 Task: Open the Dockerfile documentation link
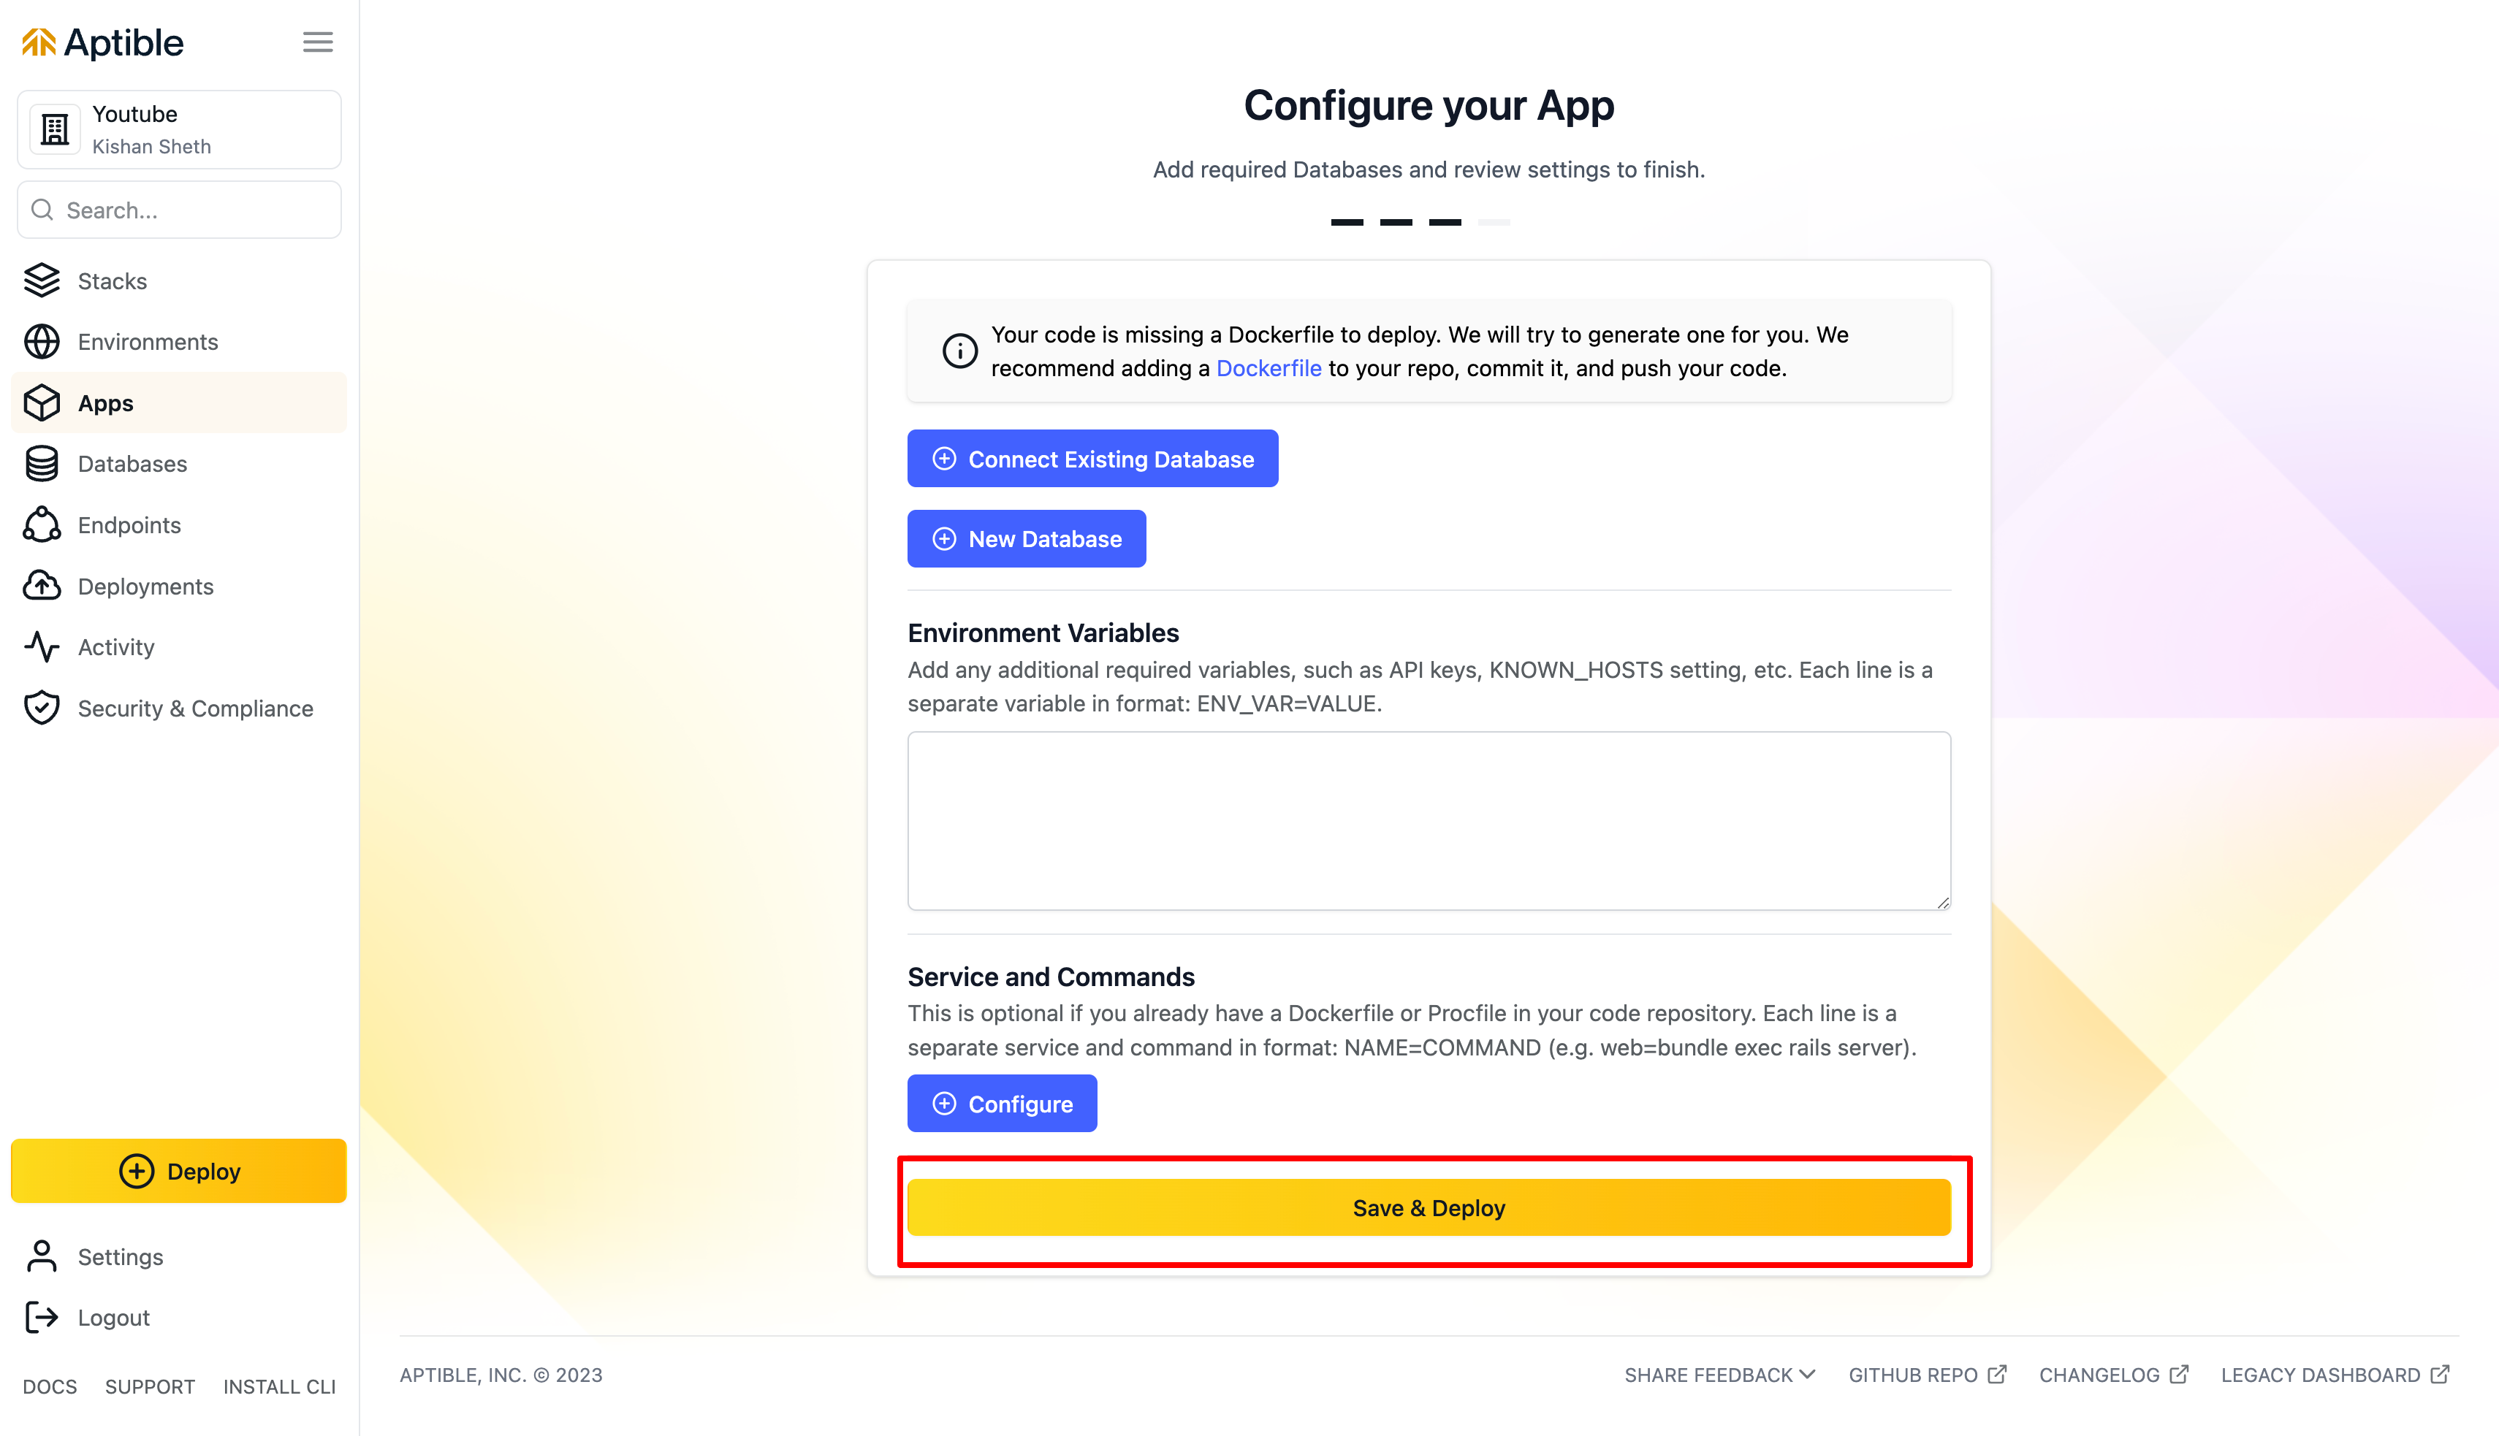point(1268,368)
